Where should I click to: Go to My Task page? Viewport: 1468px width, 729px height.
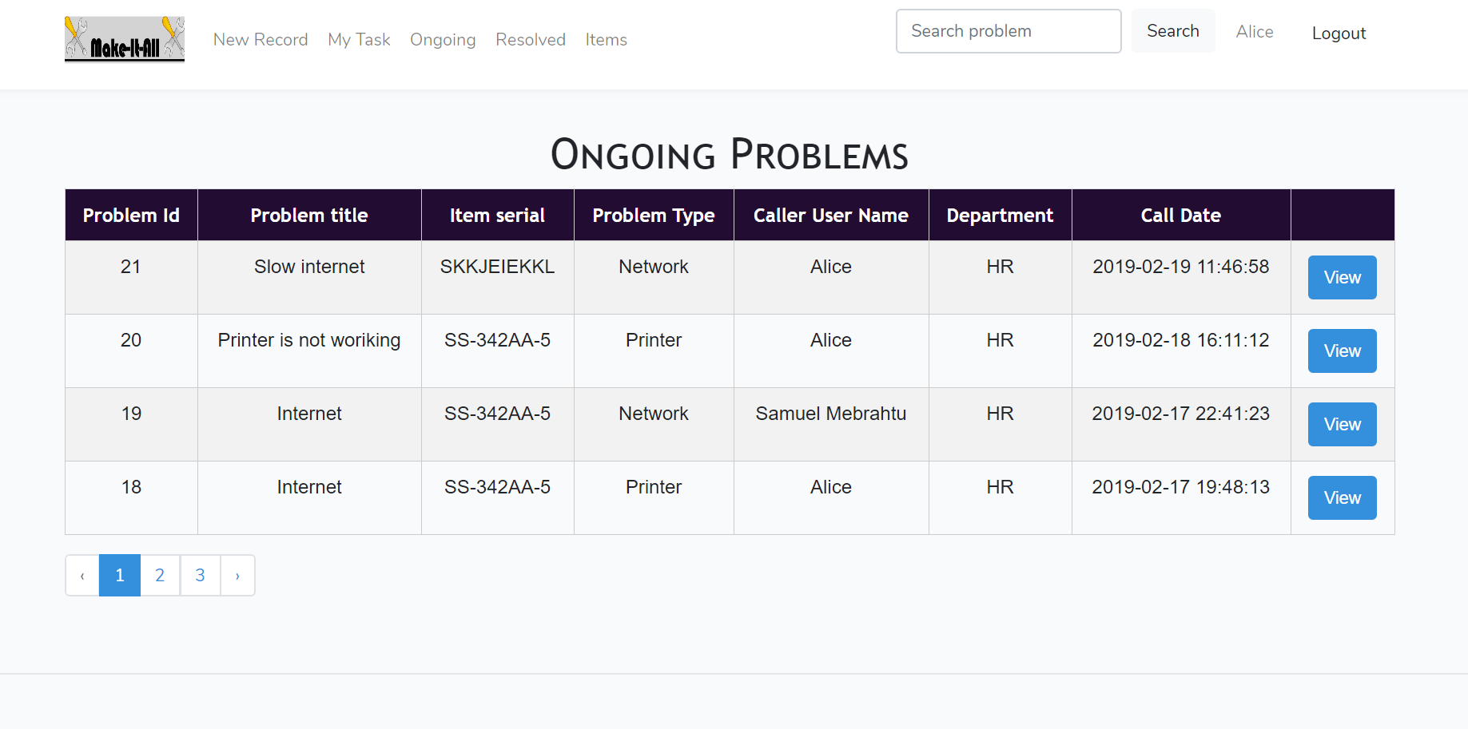pyautogui.click(x=359, y=40)
